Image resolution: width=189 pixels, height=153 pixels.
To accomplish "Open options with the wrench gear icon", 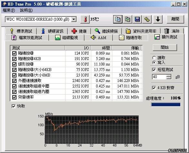I will 147,19.
